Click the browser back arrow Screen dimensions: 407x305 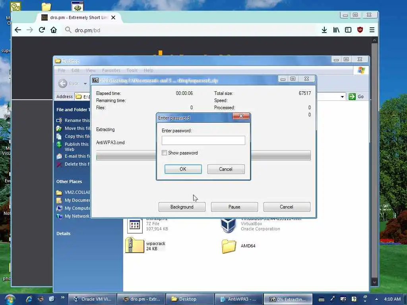click(17, 30)
